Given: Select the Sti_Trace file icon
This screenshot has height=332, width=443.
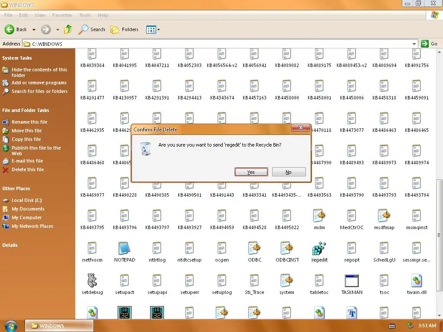Looking at the screenshot, I should click(254, 280).
